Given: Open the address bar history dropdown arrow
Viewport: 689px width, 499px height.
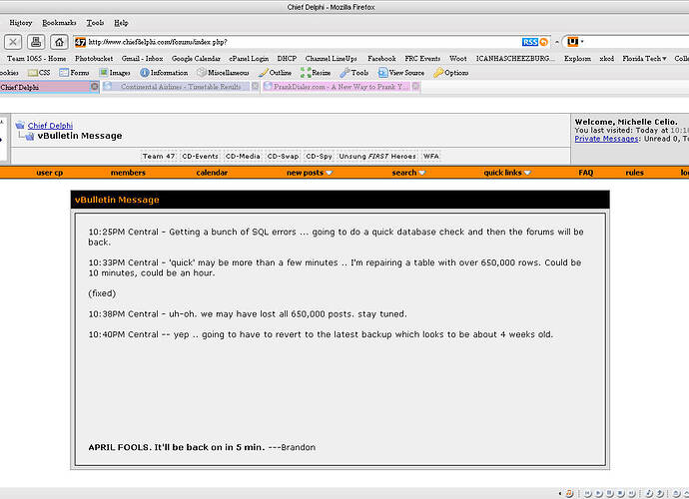Looking at the screenshot, I should (557, 42).
